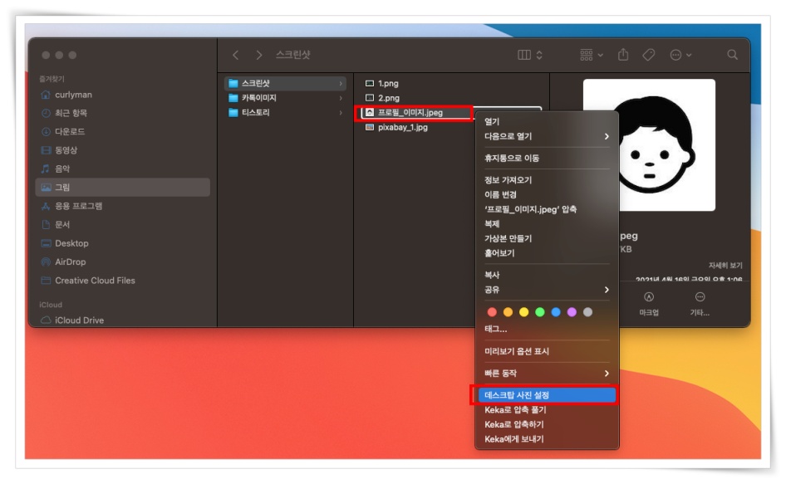
Task: Go back with the Finder back arrow
Action: tap(236, 55)
